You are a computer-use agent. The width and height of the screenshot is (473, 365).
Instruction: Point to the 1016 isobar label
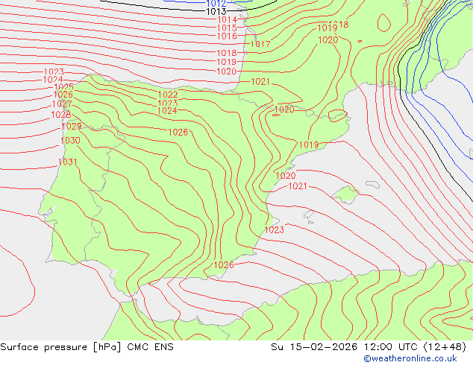(227, 36)
